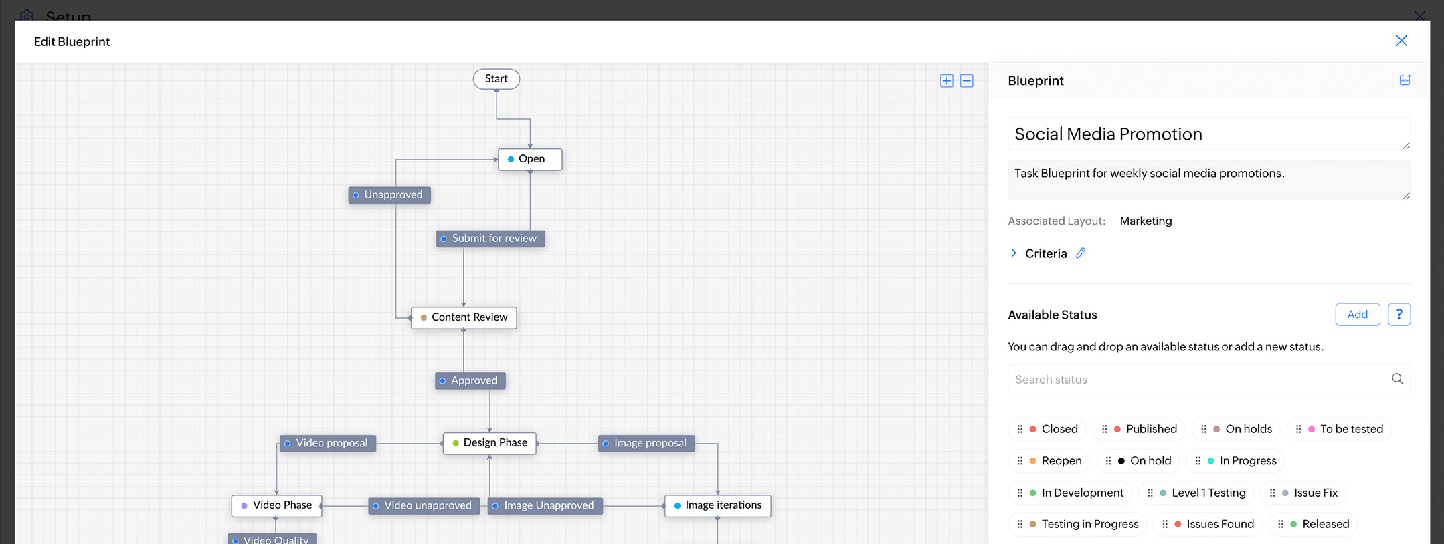Click the search magnifier icon in status field
Image resolution: width=1444 pixels, height=544 pixels.
click(1397, 379)
